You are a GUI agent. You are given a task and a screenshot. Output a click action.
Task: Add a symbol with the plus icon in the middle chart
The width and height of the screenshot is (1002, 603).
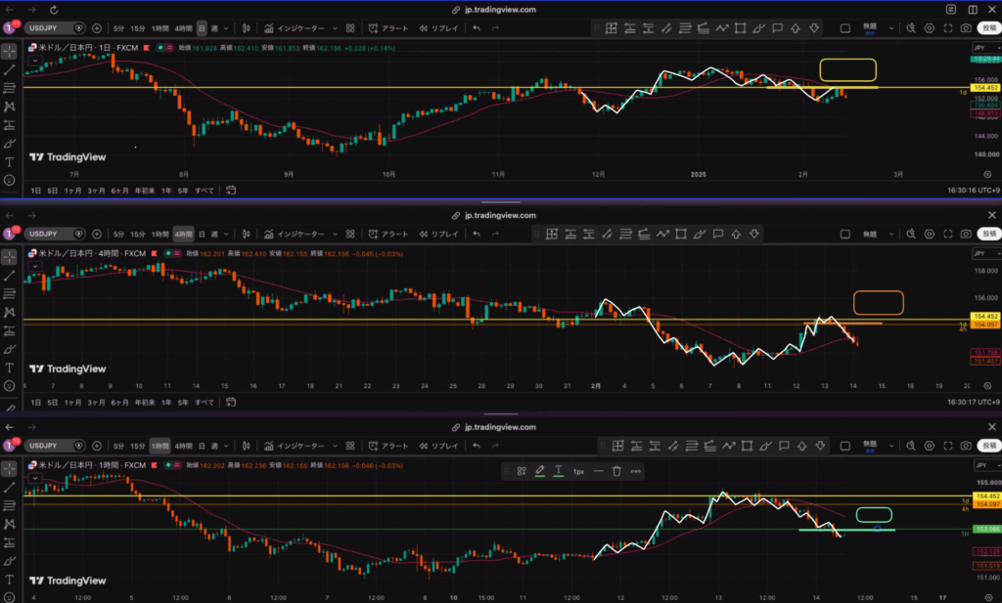click(x=97, y=235)
